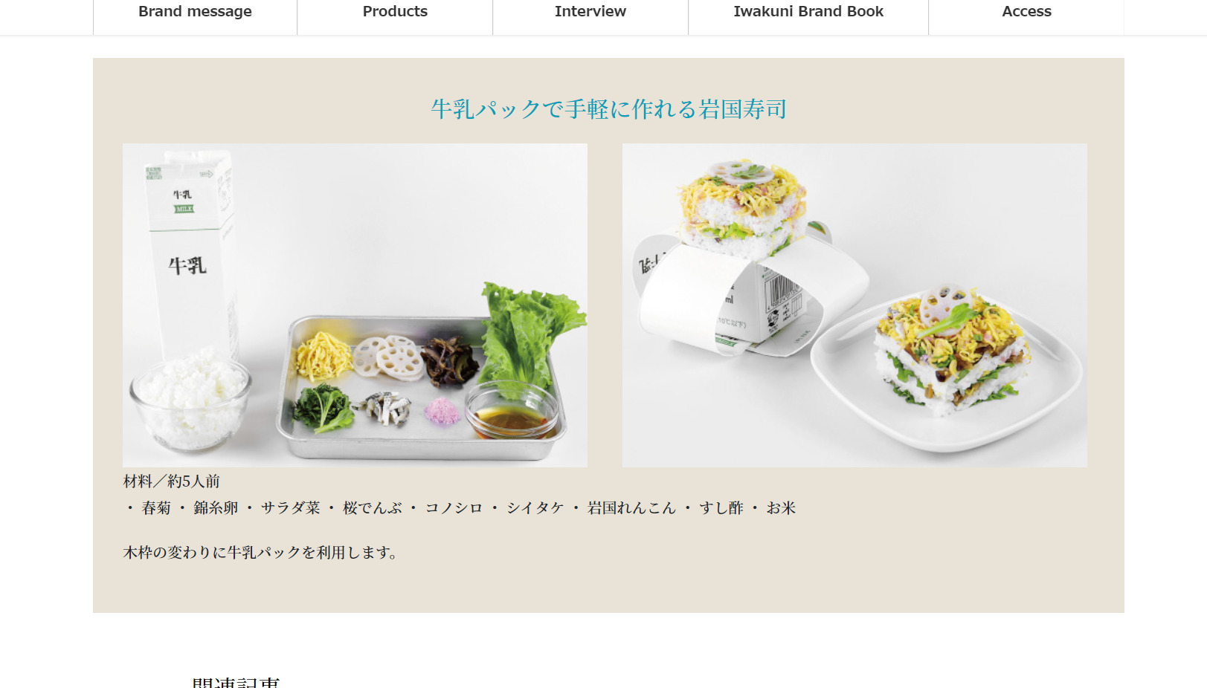
Task: Open the Iwakuni Brand Book page
Action: [x=808, y=12]
